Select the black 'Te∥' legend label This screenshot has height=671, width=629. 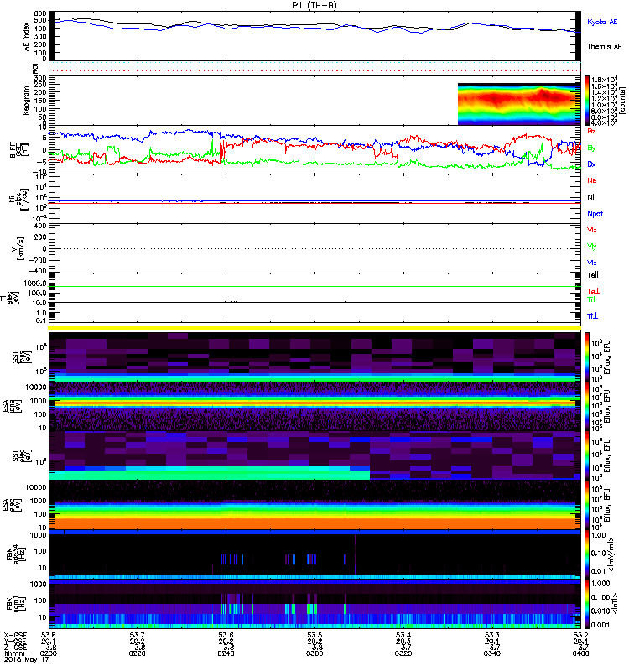pos(592,275)
